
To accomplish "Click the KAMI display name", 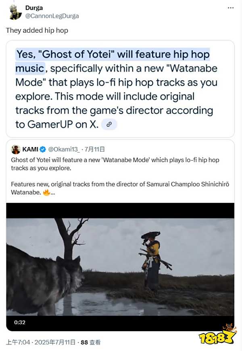I will [30, 149].
